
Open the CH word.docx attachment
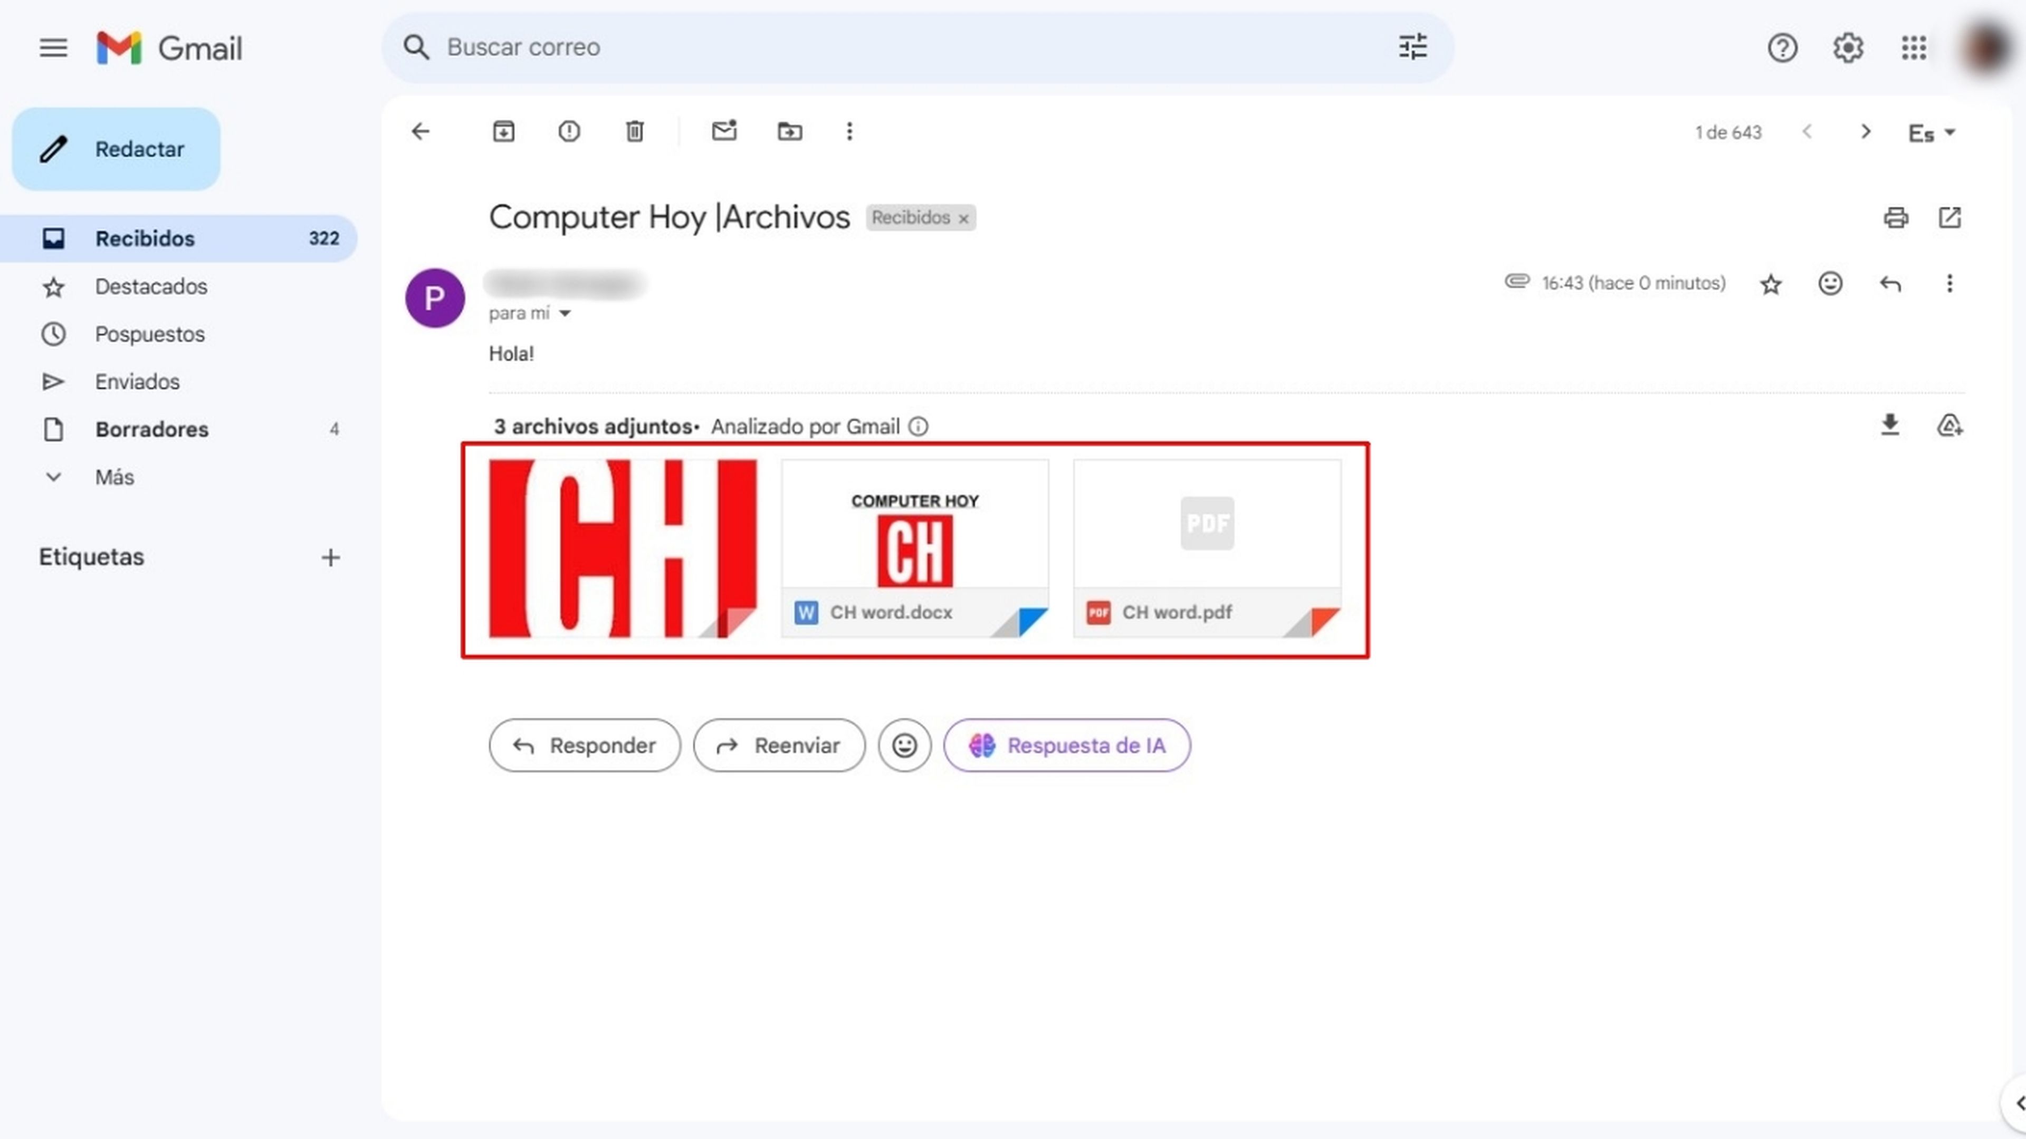tap(915, 548)
